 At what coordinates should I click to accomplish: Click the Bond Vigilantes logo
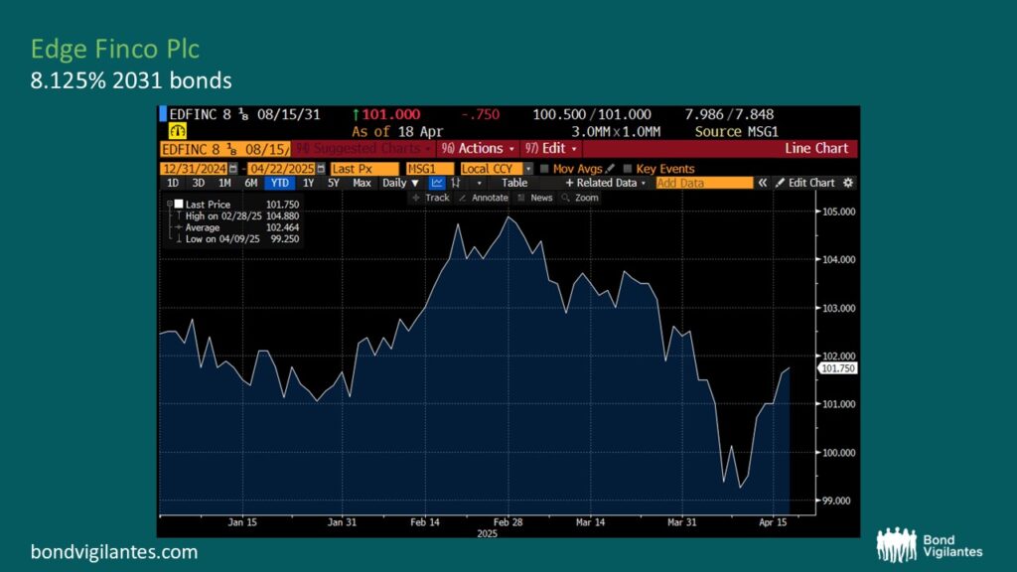[x=929, y=545]
